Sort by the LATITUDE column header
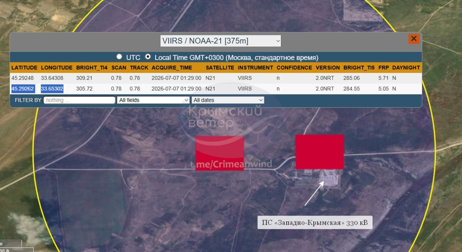 [x=24, y=67]
